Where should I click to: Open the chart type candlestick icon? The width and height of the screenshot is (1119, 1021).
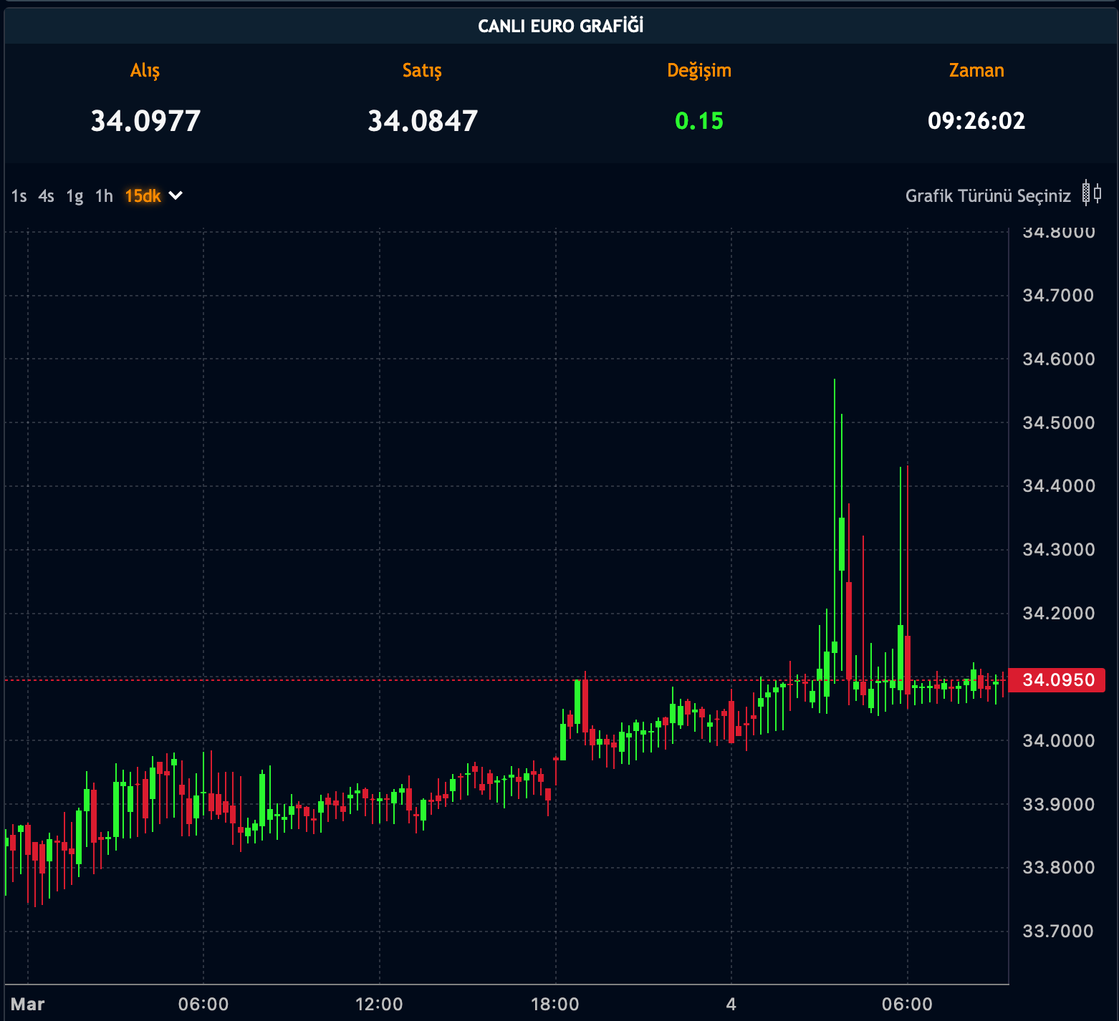point(1092,193)
